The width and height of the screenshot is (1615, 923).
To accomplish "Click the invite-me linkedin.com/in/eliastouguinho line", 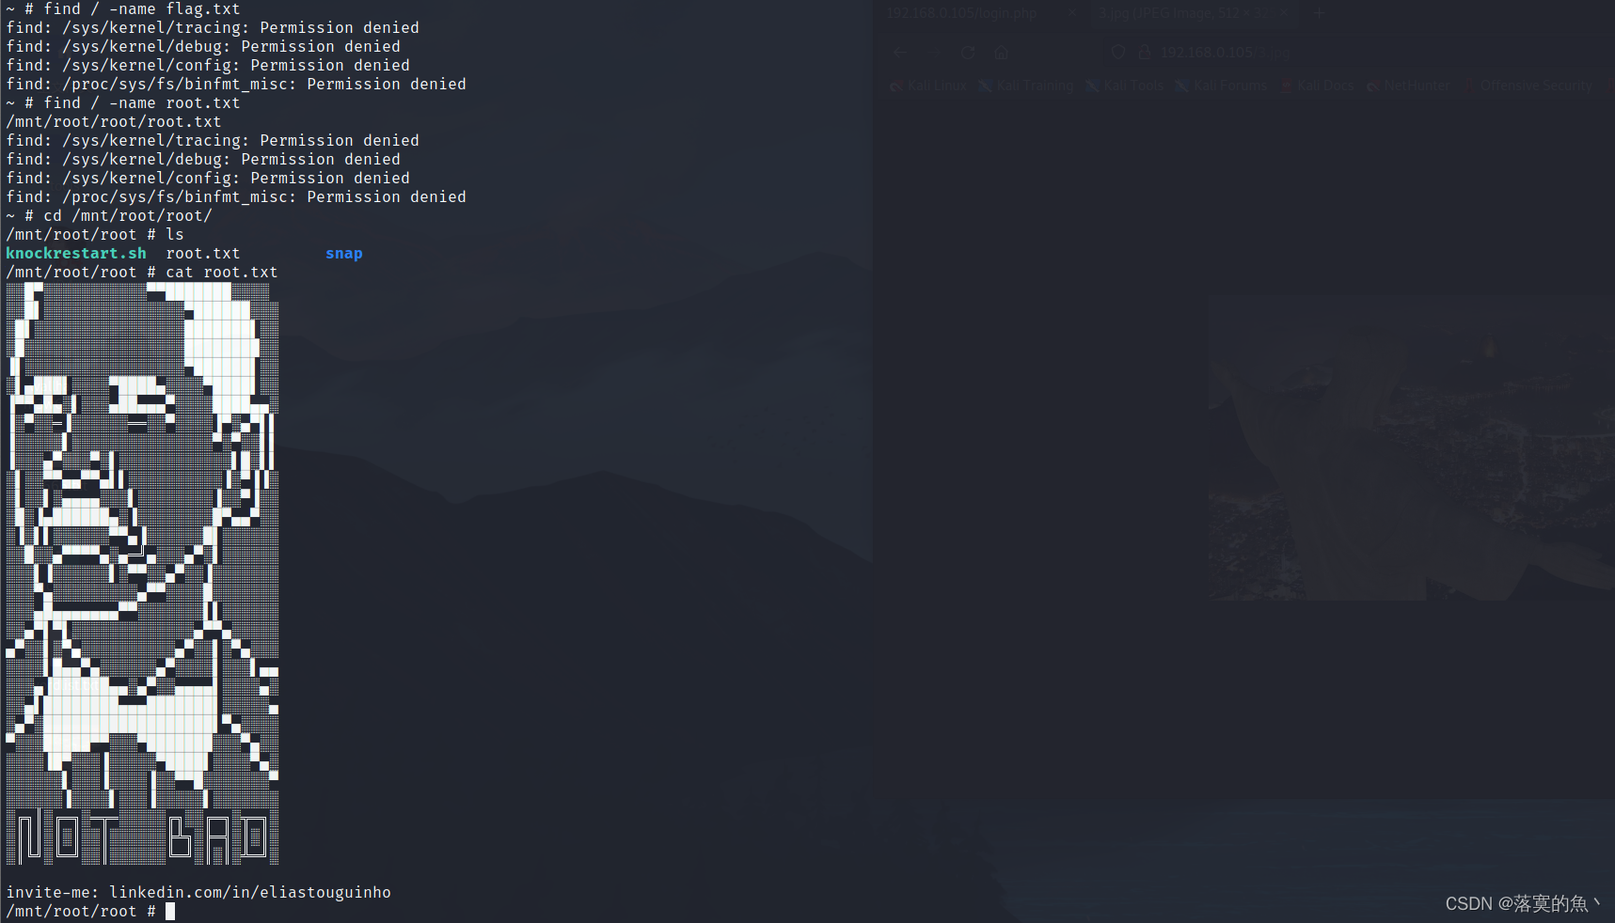I will click(198, 893).
